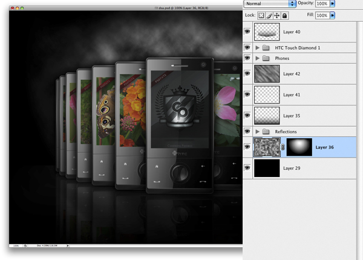Toggle visibility of Layer 42
Screen dimensions: 363x260
(x=247, y=73)
